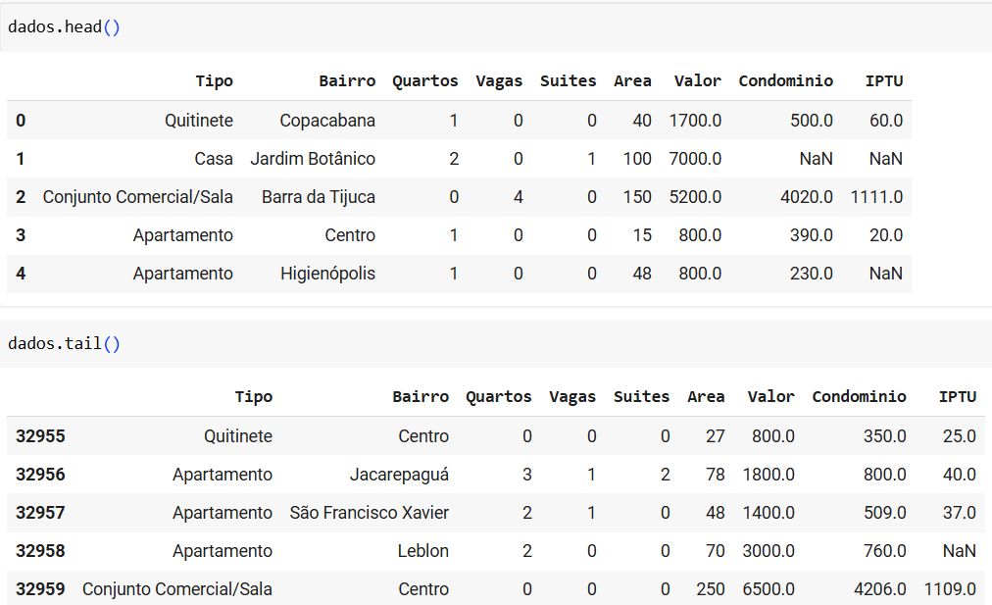Select the Barra da Tijuca cell
This screenshot has height=605, width=992.
point(319,197)
